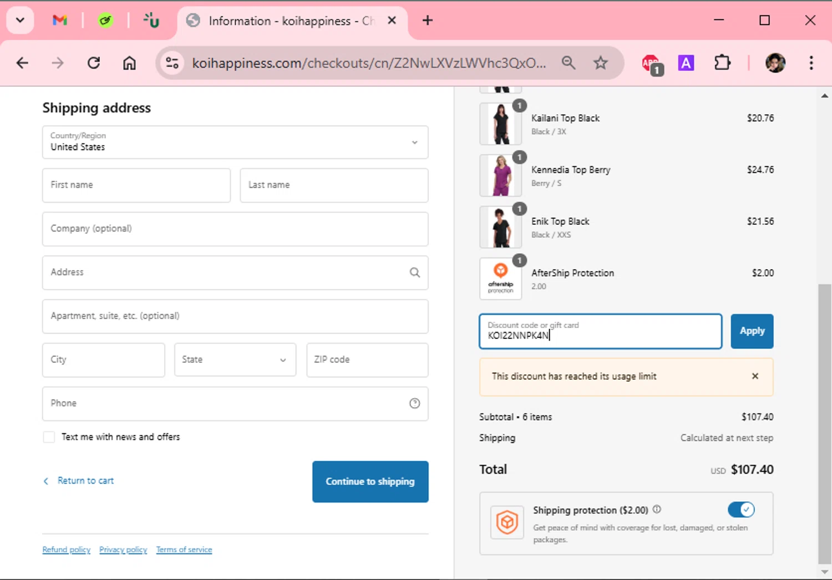Open the Privacy policy link
Screen dimensions: 832x580
(x=123, y=550)
